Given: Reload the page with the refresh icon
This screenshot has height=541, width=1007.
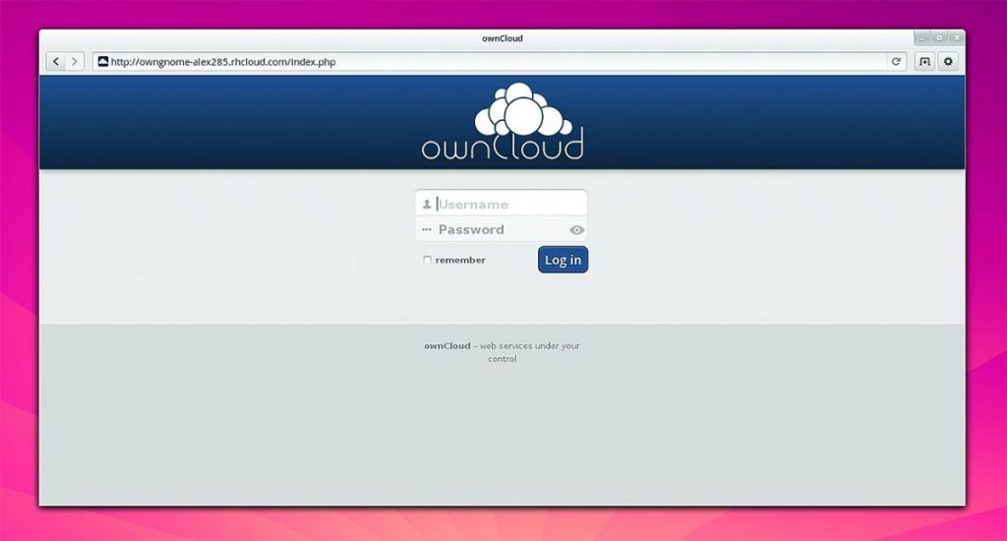Looking at the screenshot, I should pos(896,62).
